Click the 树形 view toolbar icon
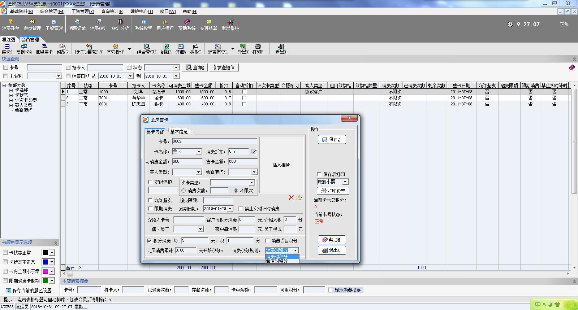This screenshot has height=310, width=578. tap(195, 49)
